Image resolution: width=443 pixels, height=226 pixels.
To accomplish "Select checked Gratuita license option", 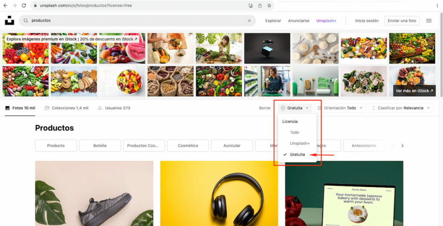I will (x=297, y=155).
